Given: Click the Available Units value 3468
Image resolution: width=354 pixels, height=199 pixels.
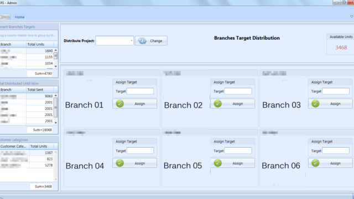Looking at the screenshot, I should point(341,48).
